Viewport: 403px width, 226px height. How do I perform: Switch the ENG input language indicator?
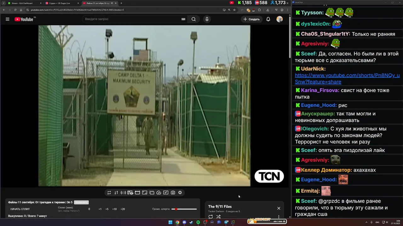pos(377,222)
